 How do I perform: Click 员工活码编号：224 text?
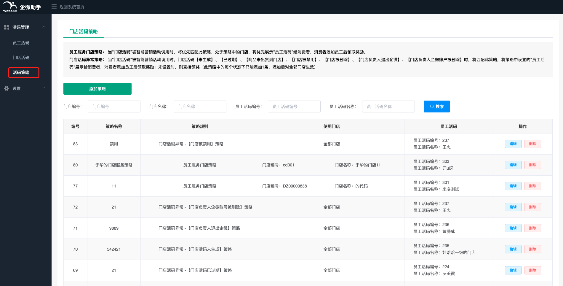[431, 267]
